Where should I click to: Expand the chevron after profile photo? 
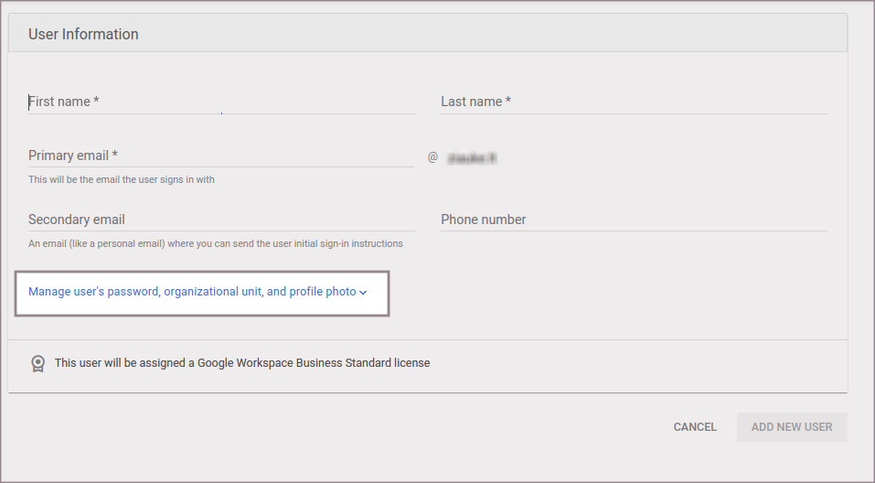[363, 293]
